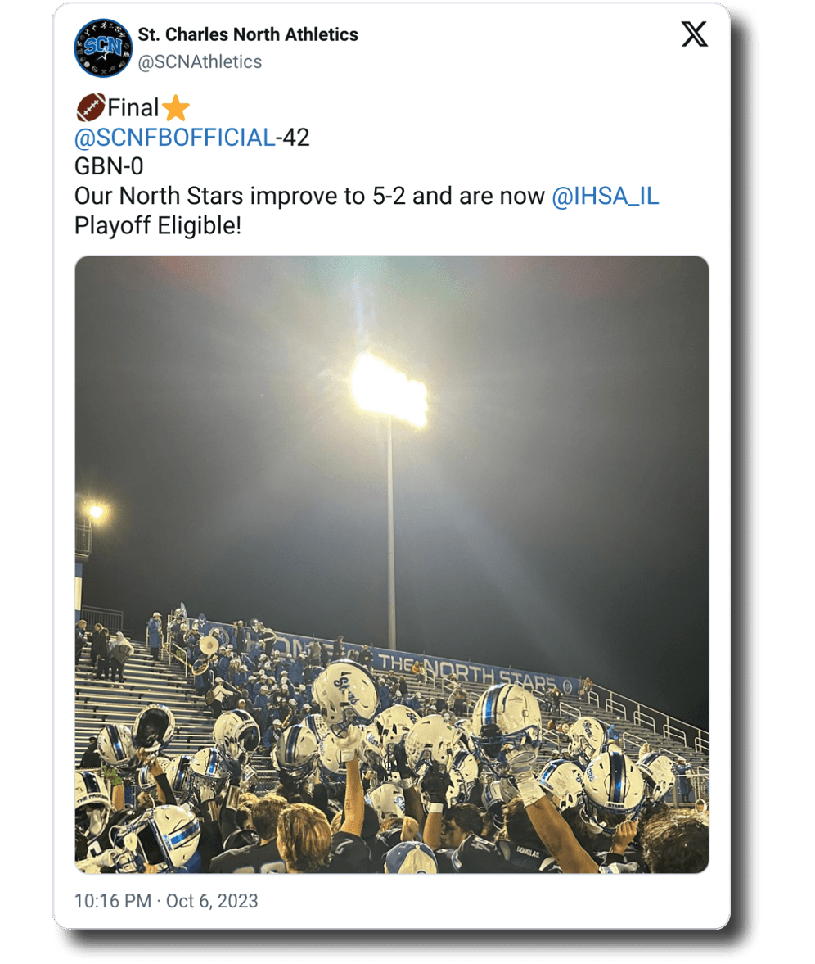This screenshot has width=815, height=964.
Task: Click the football emoji before Final
Action: coord(90,107)
